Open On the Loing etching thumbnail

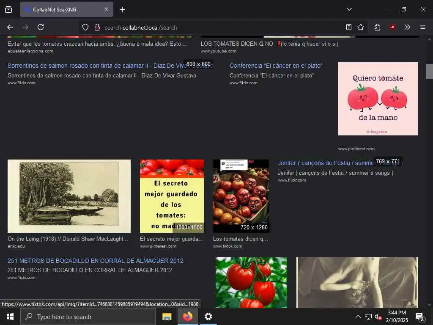(x=69, y=196)
